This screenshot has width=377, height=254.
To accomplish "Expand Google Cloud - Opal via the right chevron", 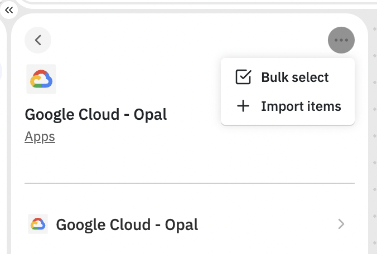I will (x=341, y=224).
